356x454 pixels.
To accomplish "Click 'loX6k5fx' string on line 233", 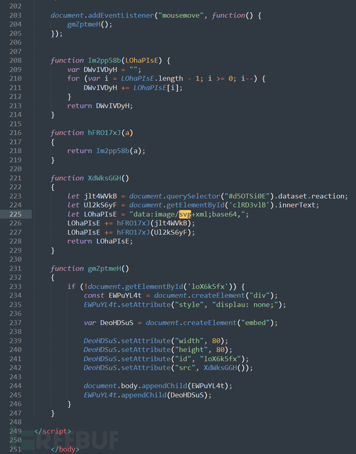I will [x=208, y=286].
